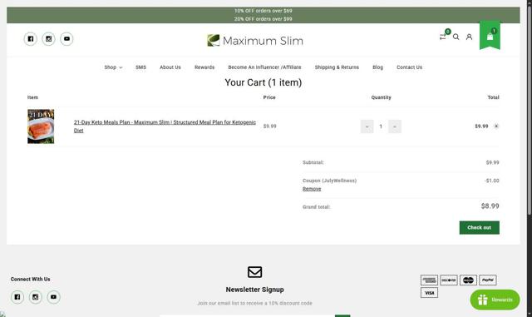Decrease quantity with minus button

tap(367, 126)
